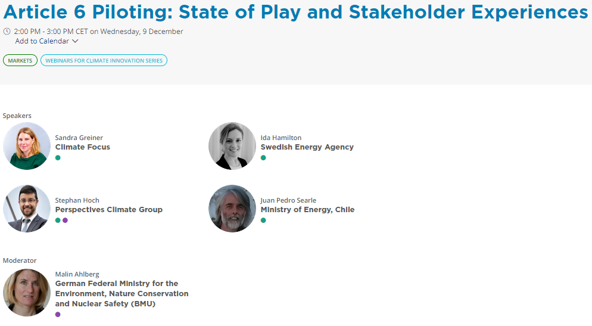This screenshot has width=592, height=326.
Task: Click Malin Ahlberg's moderator photo
Action: 27,293
